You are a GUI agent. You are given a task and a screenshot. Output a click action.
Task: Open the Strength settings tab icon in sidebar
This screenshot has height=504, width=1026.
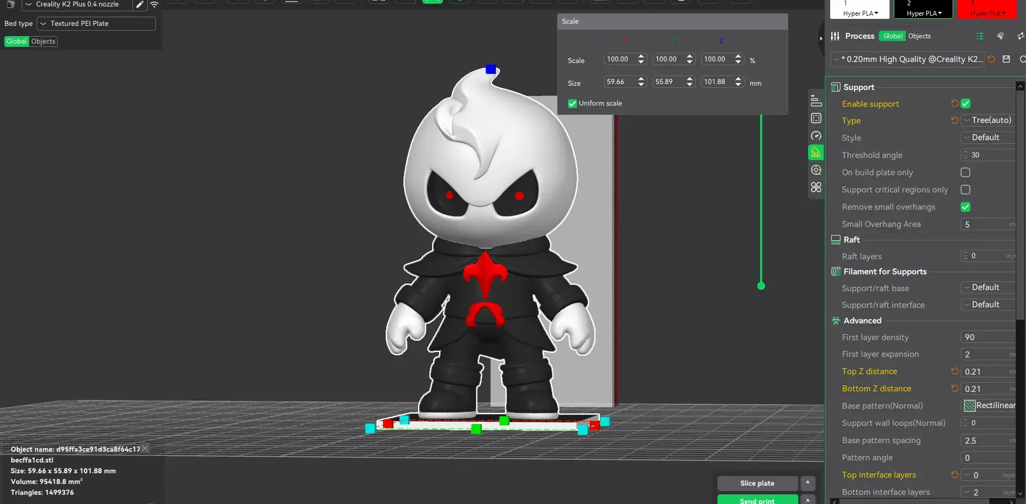[x=816, y=118]
